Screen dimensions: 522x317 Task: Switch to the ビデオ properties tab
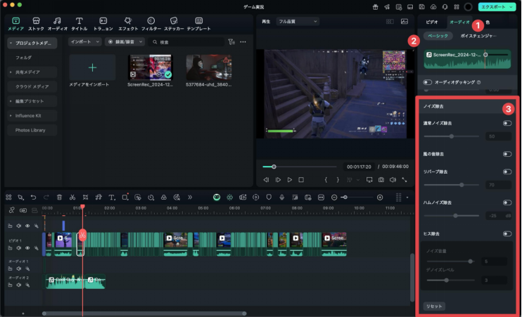[431, 22]
